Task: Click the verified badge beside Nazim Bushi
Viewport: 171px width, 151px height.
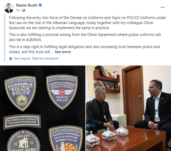Action: point(40,5)
